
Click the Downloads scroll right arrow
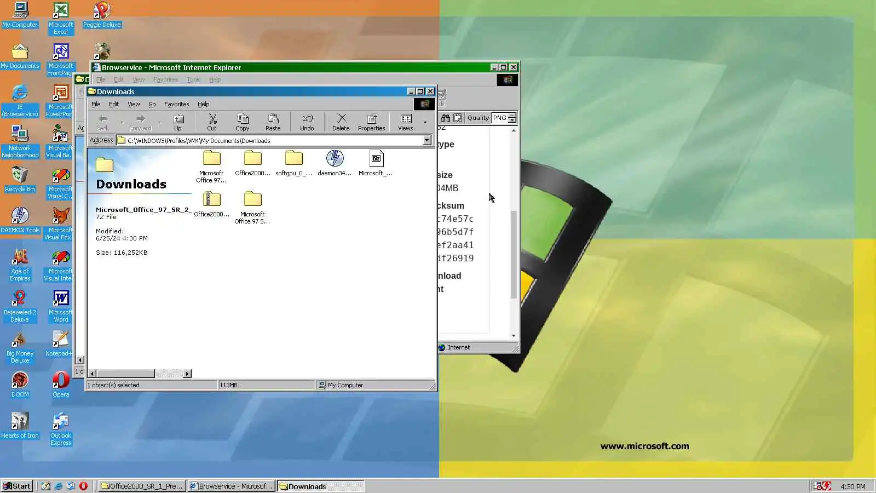point(187,374)
